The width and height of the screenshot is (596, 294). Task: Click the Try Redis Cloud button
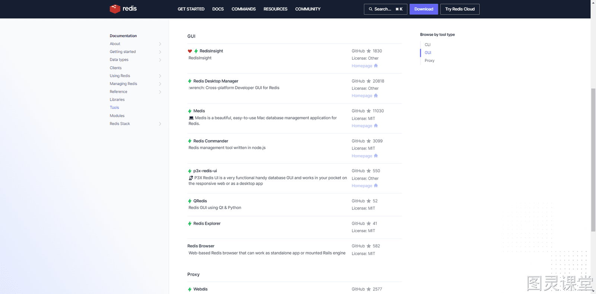(460, 9)
